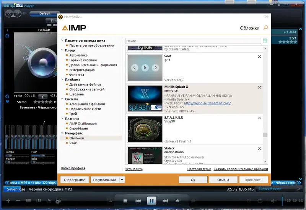Skip to the next track
The height and width of the screenshot is (210, 306).
(165, 201)
